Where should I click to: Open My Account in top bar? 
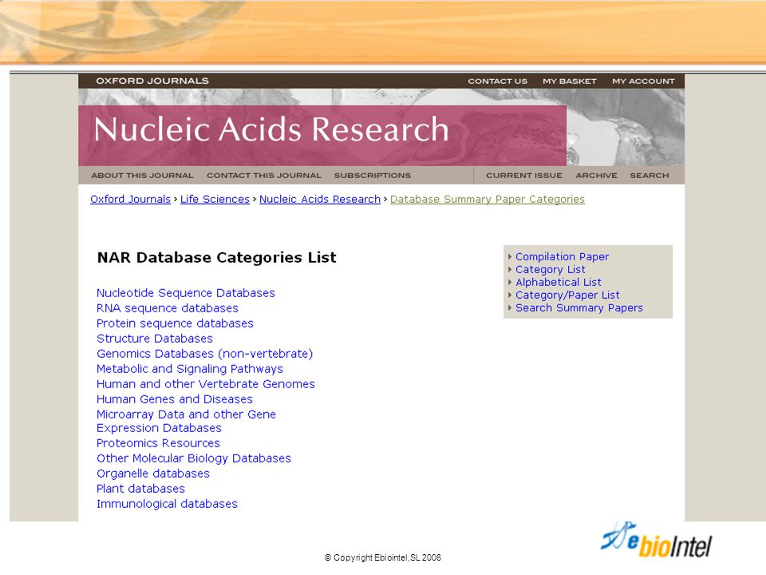click(x=643, y=81)
